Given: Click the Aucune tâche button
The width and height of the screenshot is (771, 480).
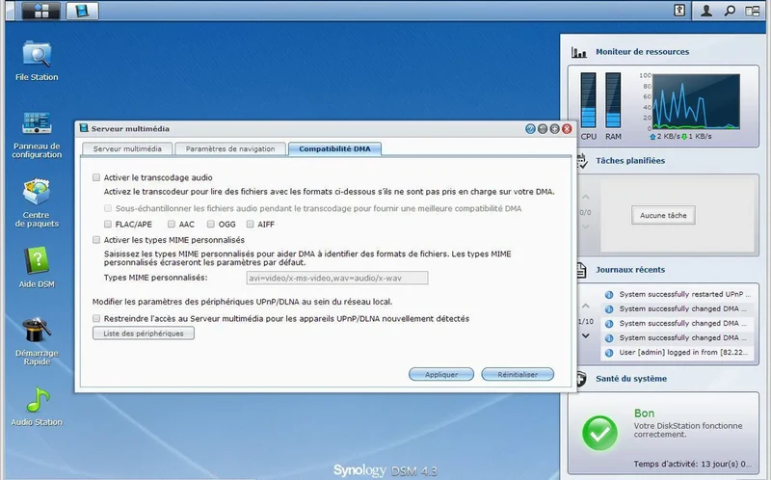Looking at the screenshot, I should pos(663,215).
